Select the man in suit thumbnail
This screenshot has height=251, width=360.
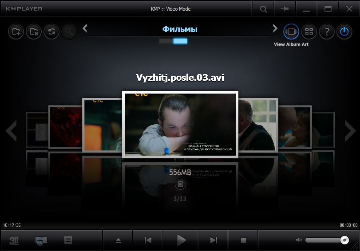tap(258, 125)
